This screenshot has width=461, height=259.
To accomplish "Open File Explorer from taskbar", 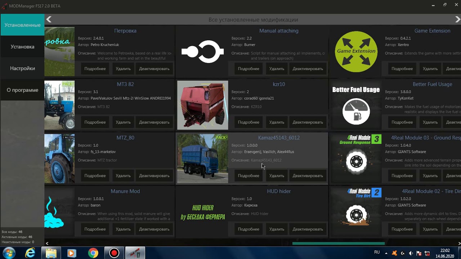I will 51,253.
